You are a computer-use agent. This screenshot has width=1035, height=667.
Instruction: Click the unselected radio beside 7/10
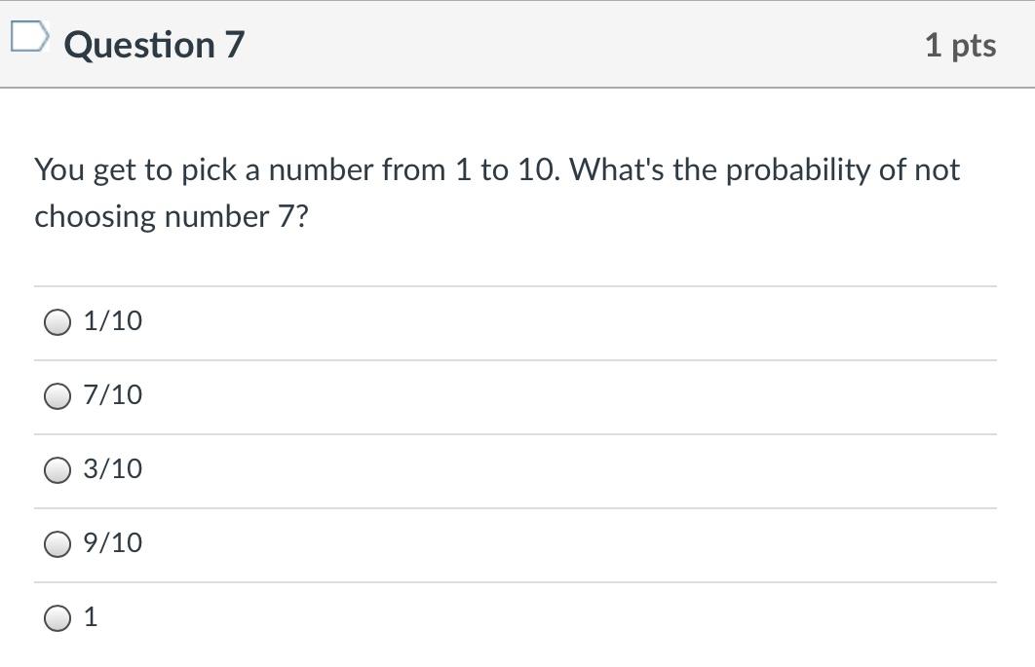57,394
